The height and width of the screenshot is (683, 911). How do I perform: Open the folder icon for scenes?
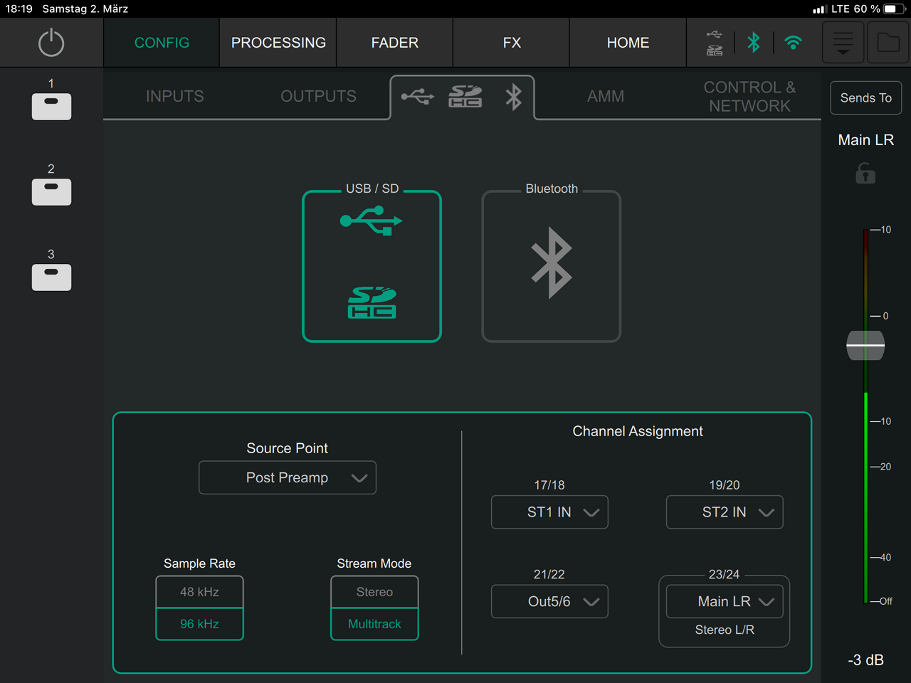888,43
